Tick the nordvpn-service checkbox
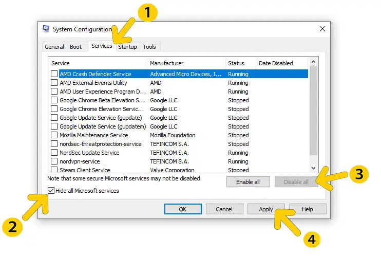The width and height of the screenshot is (381, 256). 54,161
